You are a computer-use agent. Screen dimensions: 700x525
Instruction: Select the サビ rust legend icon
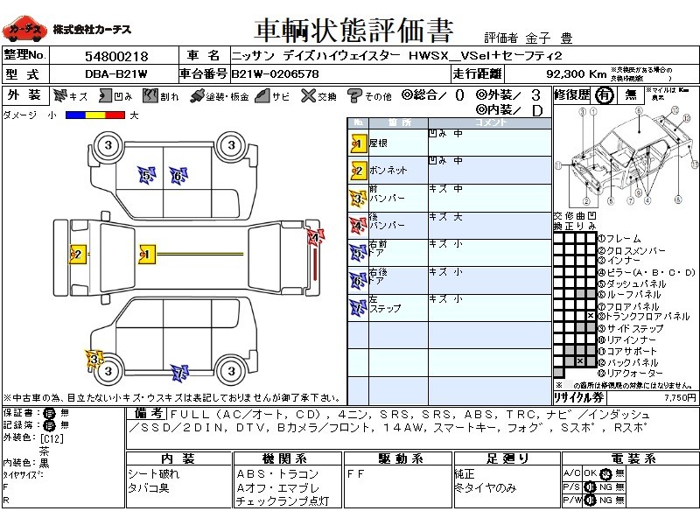pyautogui.click(x=263, y=95)
